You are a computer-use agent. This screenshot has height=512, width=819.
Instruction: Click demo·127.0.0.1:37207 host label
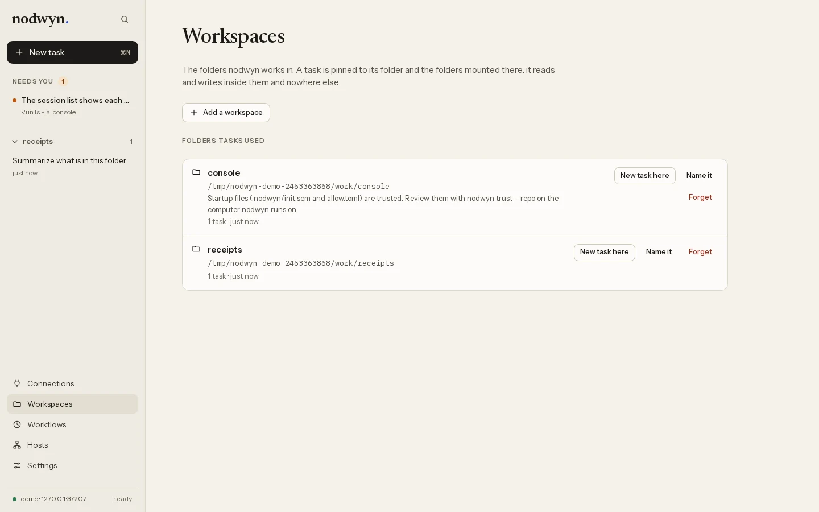tap(53, 499)
